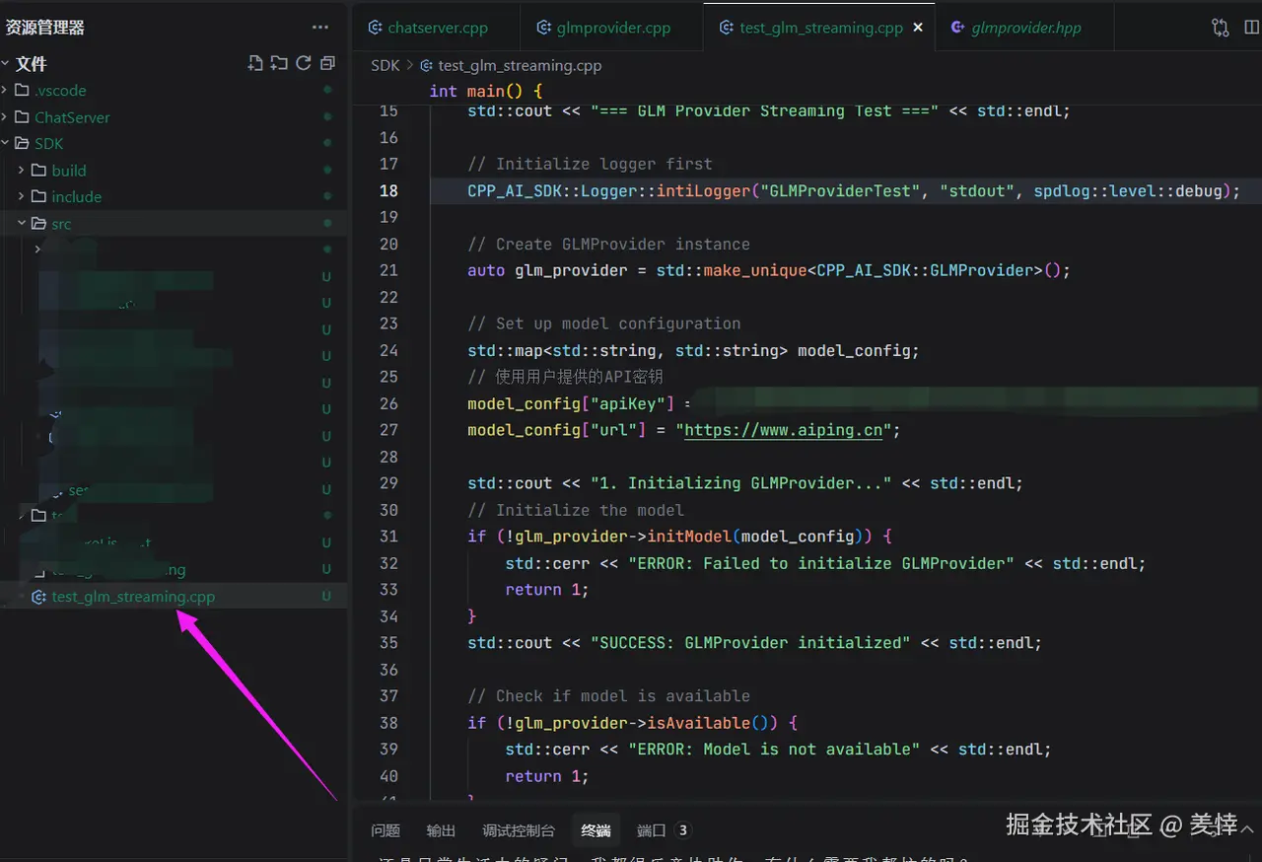
Task: Switch to chatserver.cpp tab
Action: [x=436, y=28]
